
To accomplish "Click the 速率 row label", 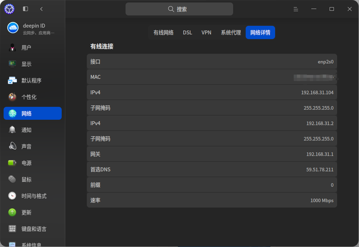I will pos(95,200).
